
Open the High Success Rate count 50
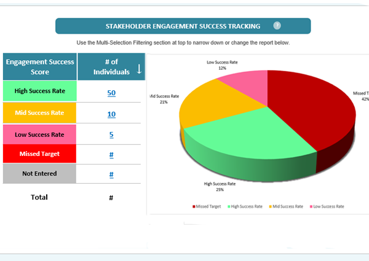pos(111,93)
